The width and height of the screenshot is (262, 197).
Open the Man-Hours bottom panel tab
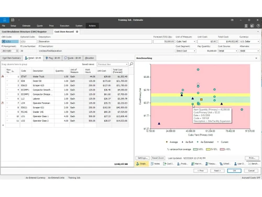(196, 164)
